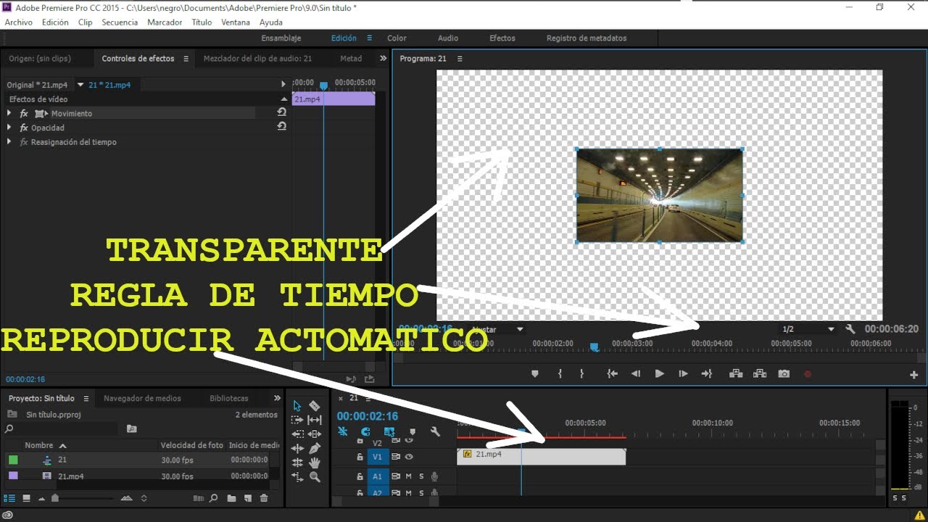This screenshot has height=522, width=928.
Task: Reset the Movimiento effect
Action: tap(281, 112)
